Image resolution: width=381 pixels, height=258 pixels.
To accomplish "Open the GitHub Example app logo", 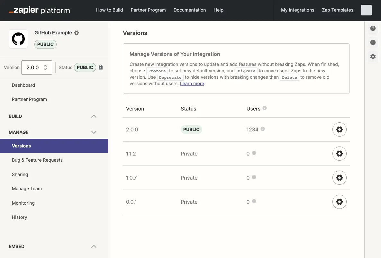I will (18, 39).
